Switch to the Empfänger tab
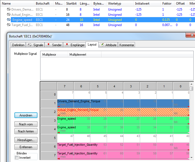Viewport: 195px width, 162px height. [74, 45]
